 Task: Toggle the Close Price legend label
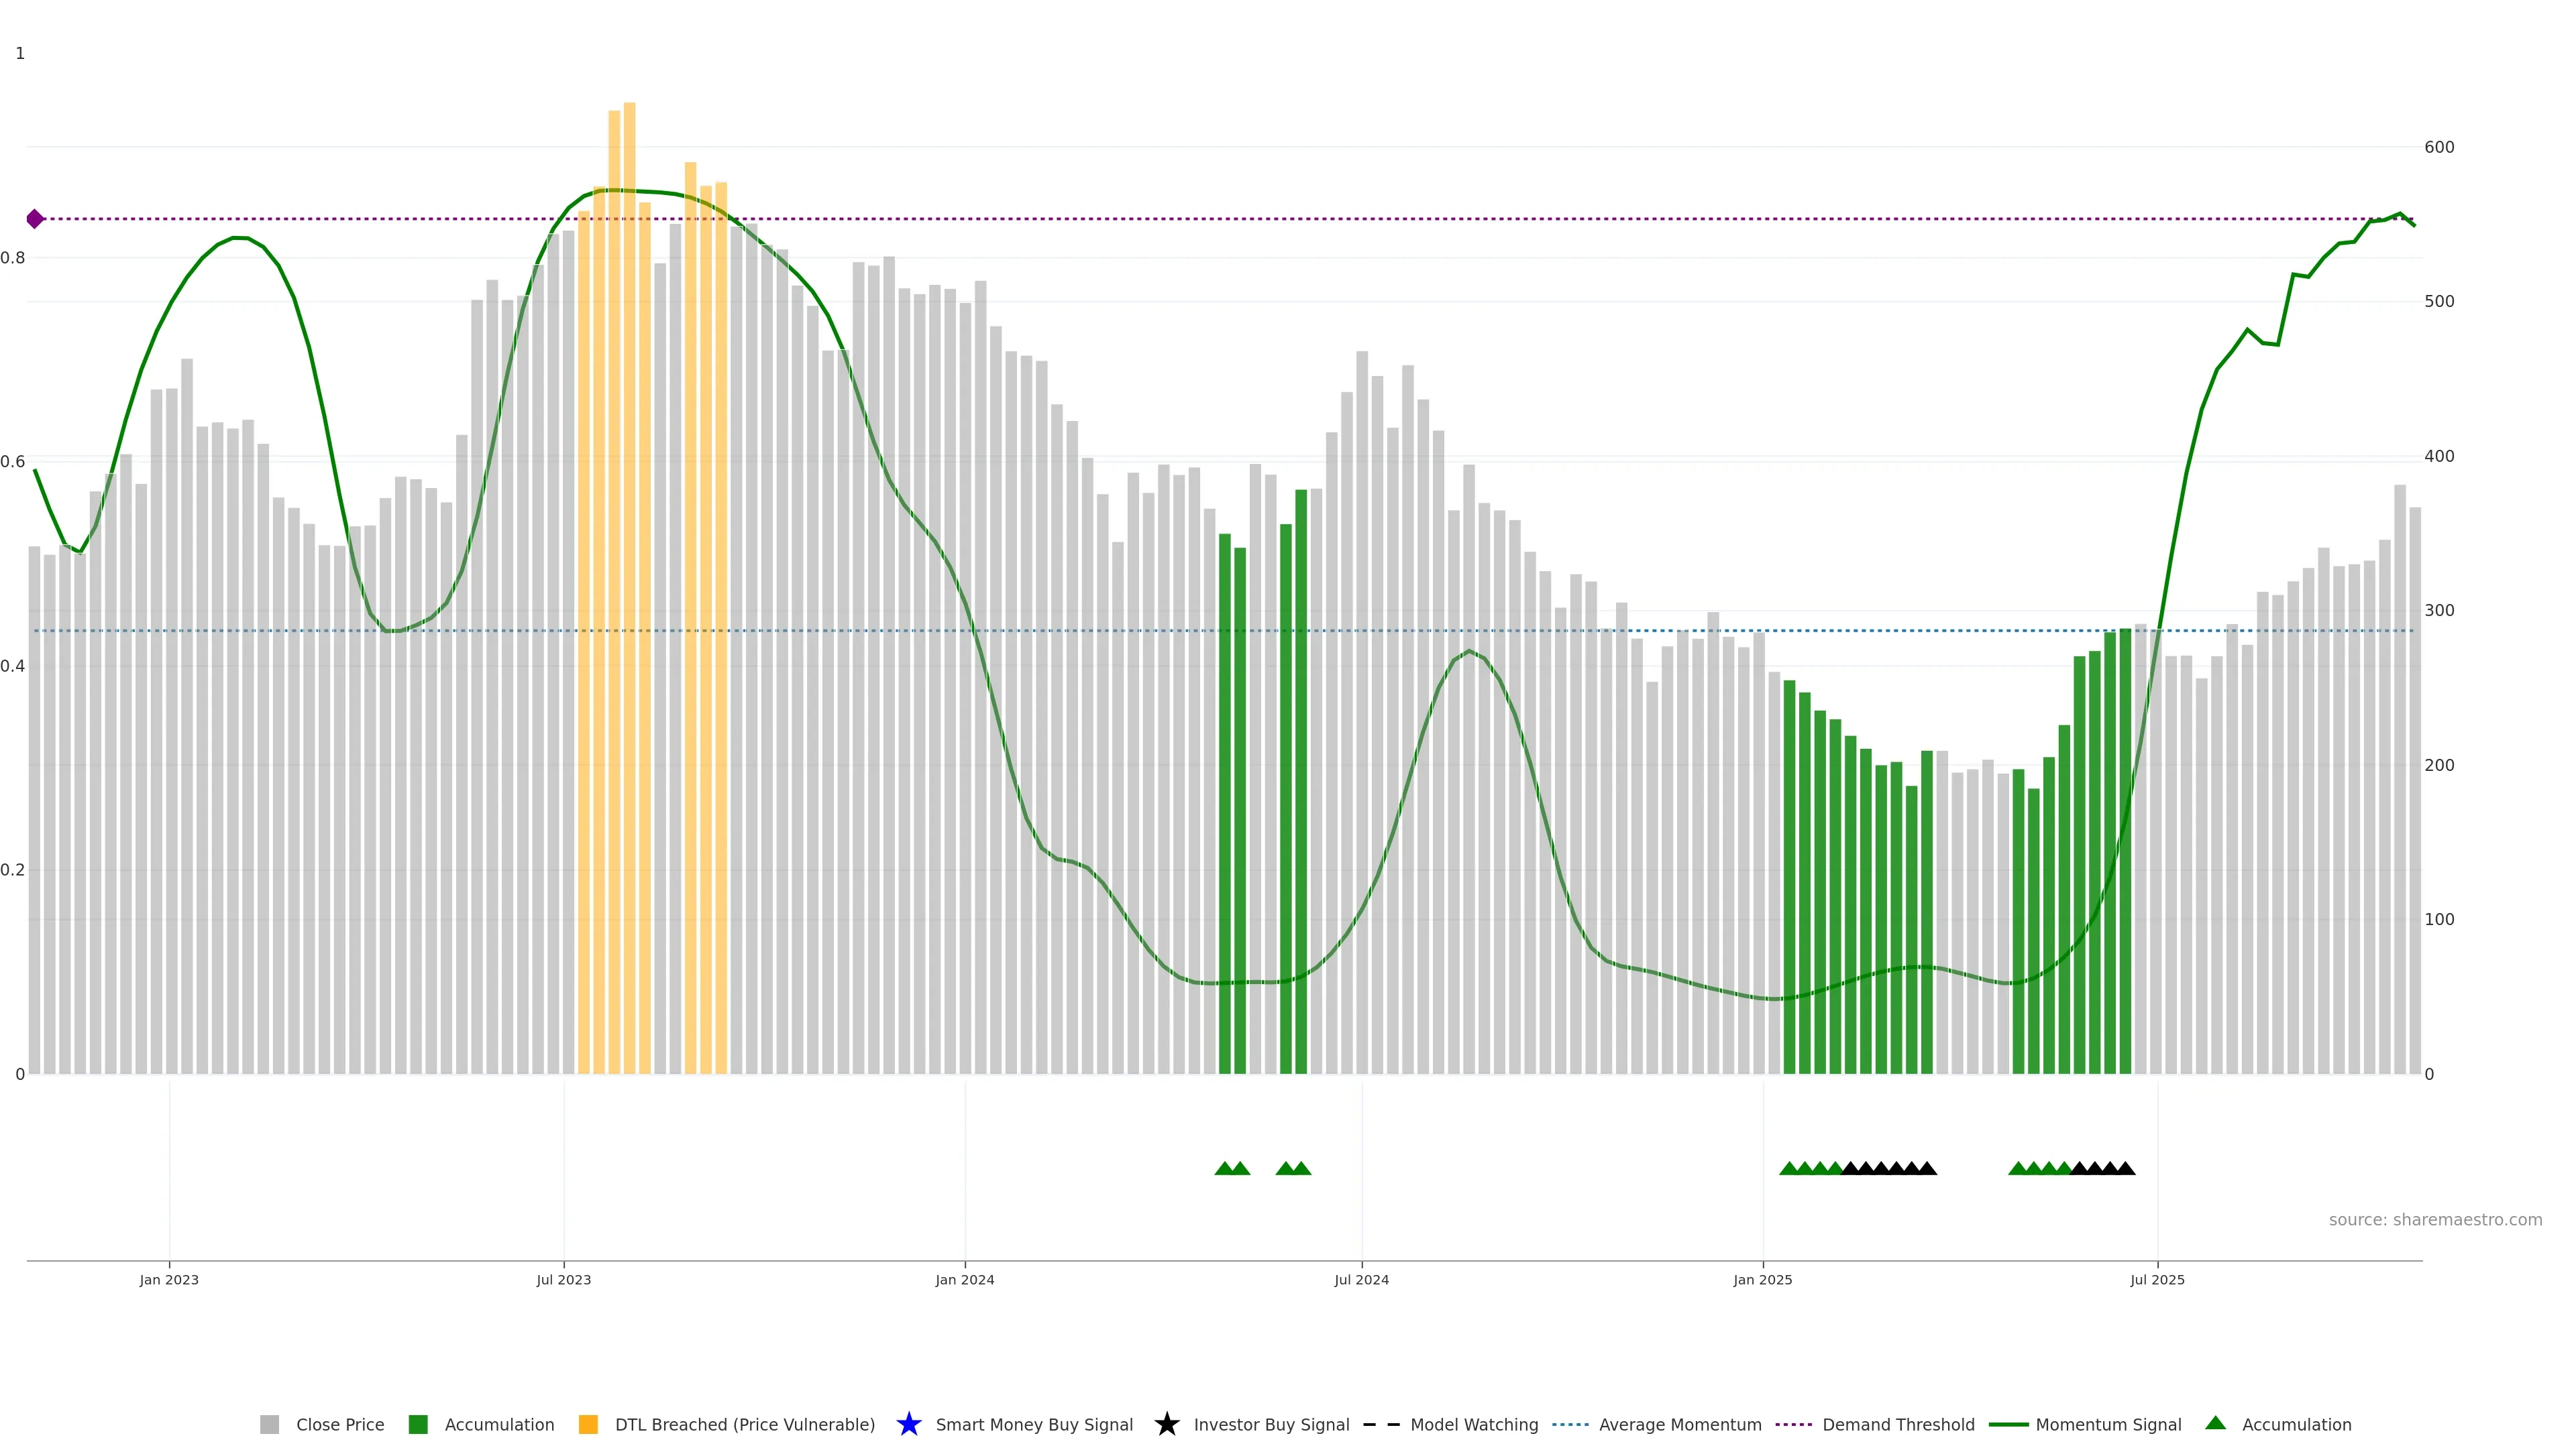tap(340, 1424)
